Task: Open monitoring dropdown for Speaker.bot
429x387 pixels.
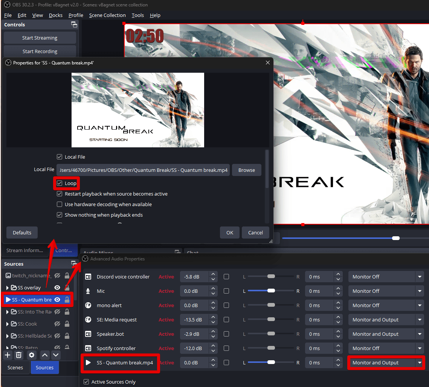Action: (x=386, y=334)
